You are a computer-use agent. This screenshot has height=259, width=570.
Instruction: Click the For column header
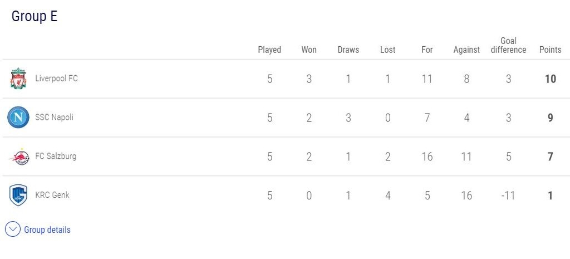pyautogui.click(x=427, y=50)
